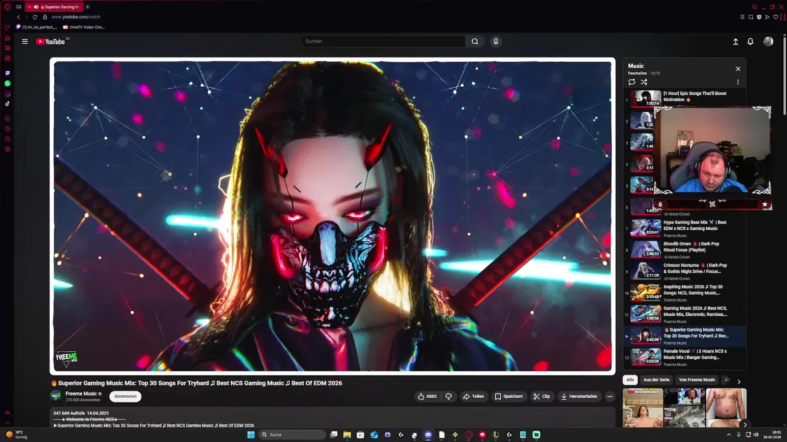Open Freeme Music channel avatar
This screenshot has width=787, height=442.
(x=56, y=397)
